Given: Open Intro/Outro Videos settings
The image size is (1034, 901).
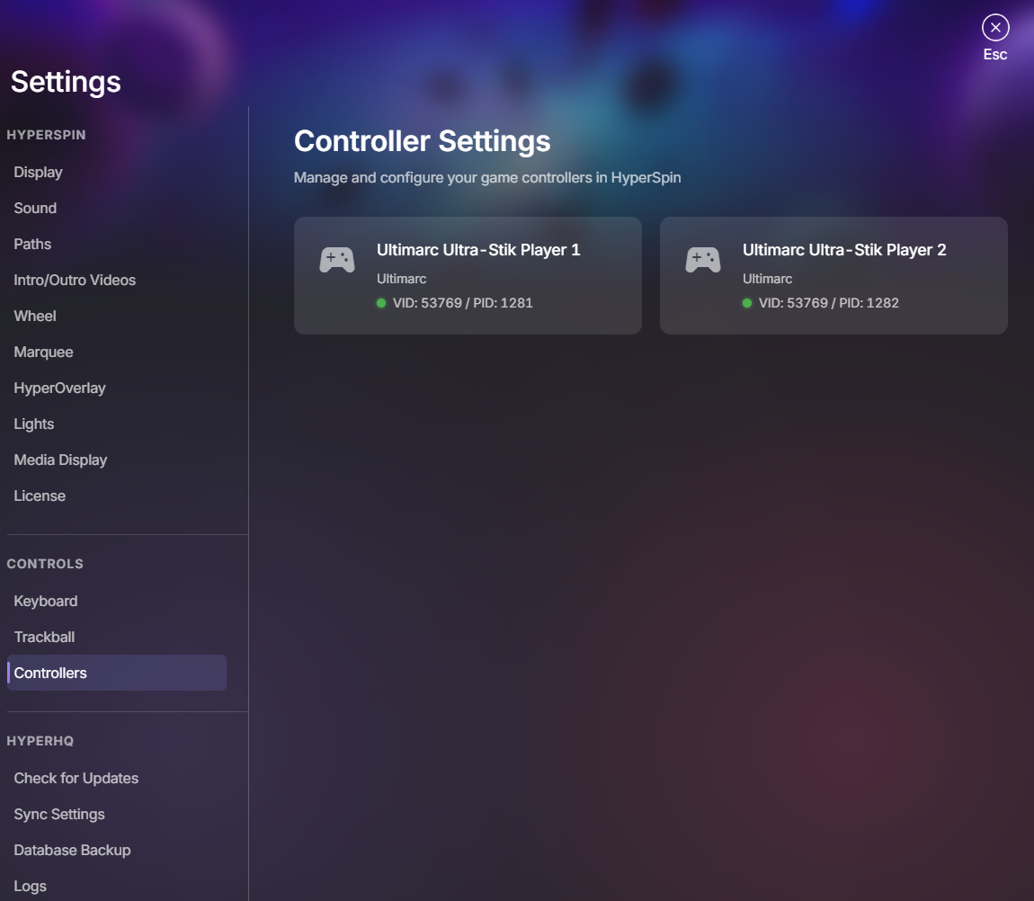Looking at the screenshot, I should tap(75, 280).
